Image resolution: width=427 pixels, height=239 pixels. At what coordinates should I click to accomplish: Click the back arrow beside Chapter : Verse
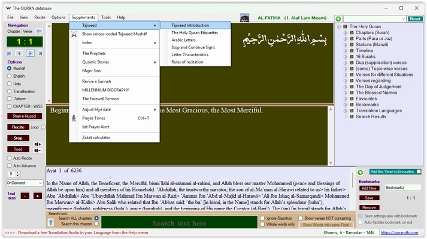point(39,31)
